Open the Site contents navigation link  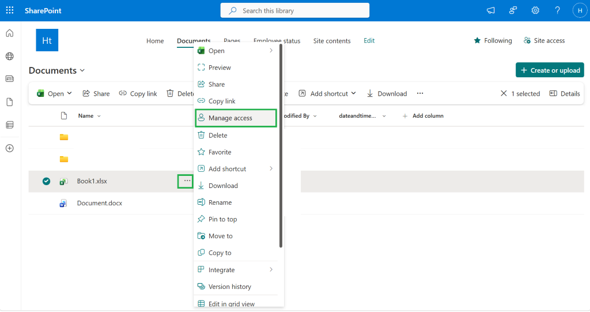(332, 41)
